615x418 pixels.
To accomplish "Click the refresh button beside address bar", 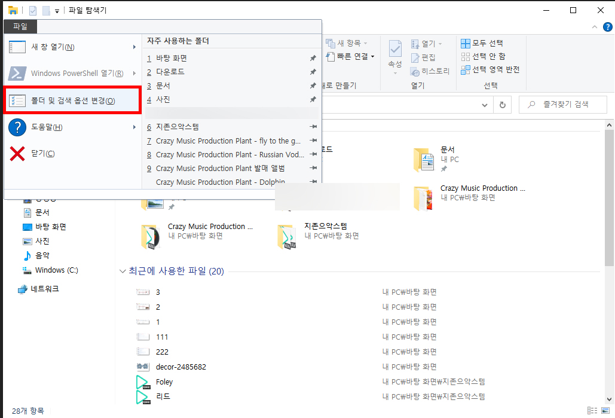I will 503,105.
